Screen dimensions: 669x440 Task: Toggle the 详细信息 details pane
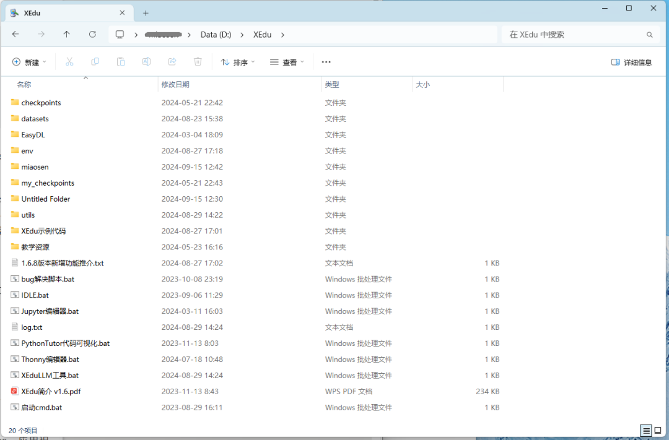point(631,63)
